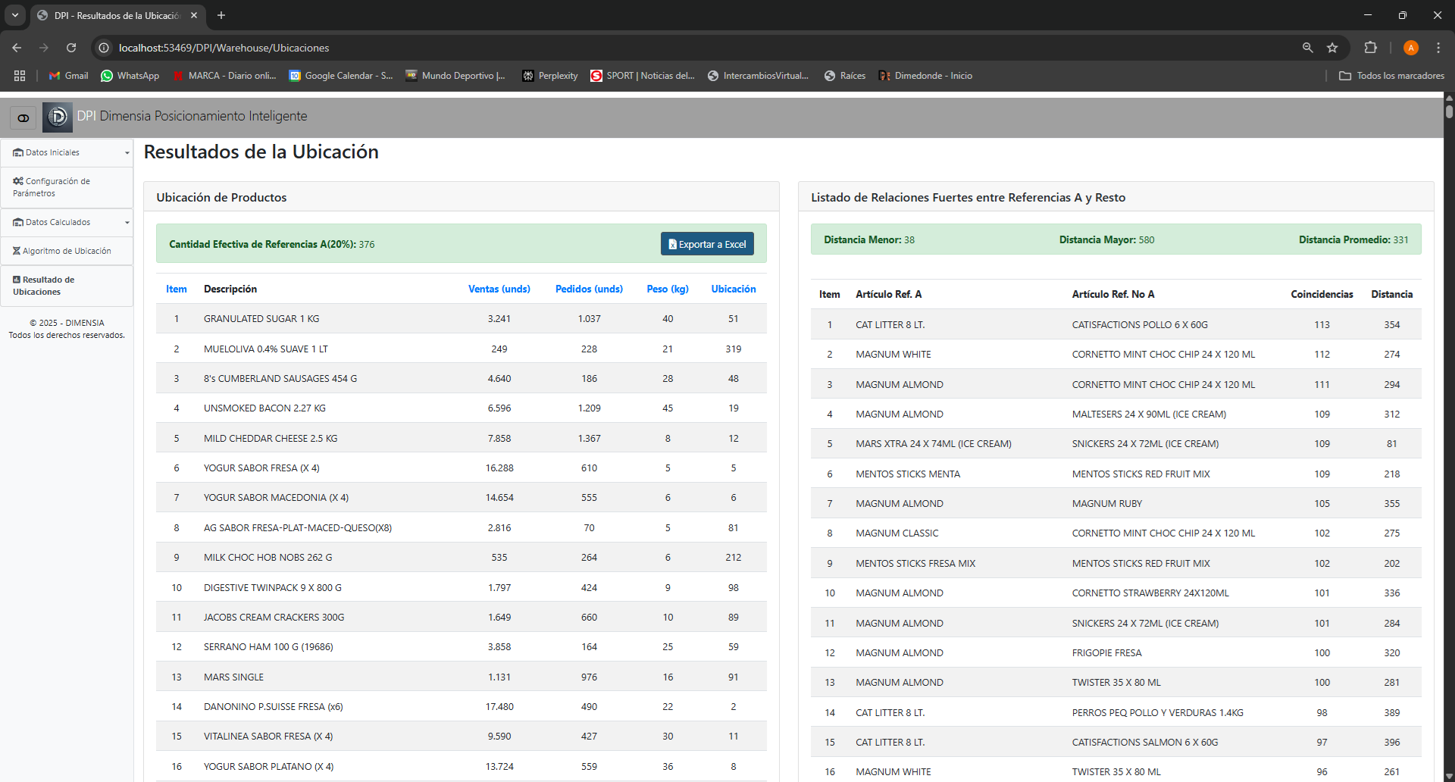1455x782 pixels.
Task: Sort by Ventas (unds) column header
Action: [x=499, y=289]
